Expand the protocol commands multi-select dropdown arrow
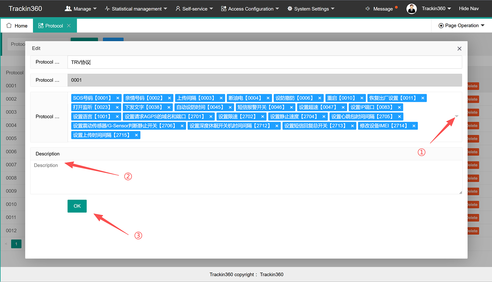The height and width of the screenshot is (282, 492). point(457,116)
